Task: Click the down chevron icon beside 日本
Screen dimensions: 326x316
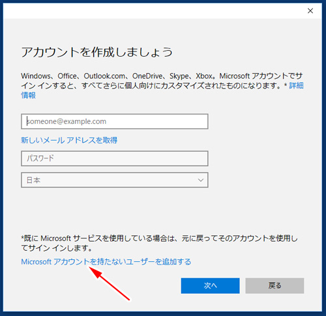Action: click(x=201, y=180)
